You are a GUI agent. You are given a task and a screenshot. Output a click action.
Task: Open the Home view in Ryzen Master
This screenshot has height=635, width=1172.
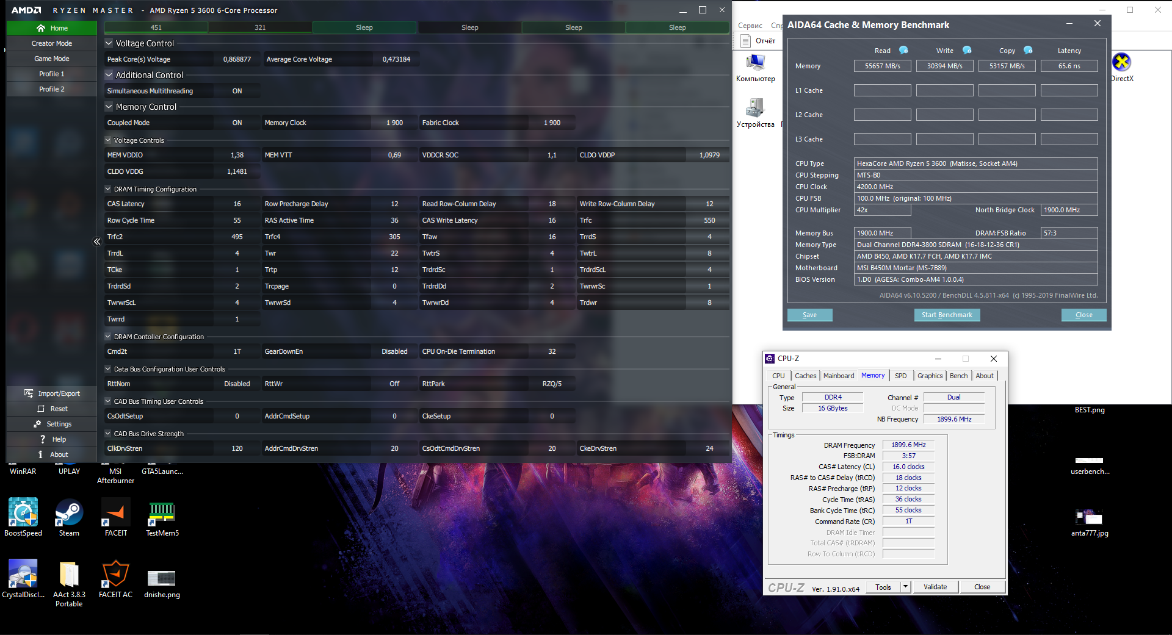click(52, 28)
